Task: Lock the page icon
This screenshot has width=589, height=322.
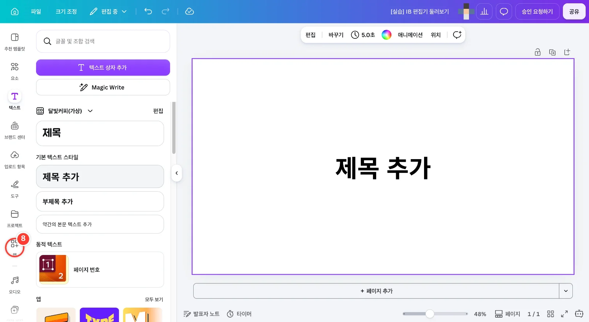Action: [x=538, y=52]
